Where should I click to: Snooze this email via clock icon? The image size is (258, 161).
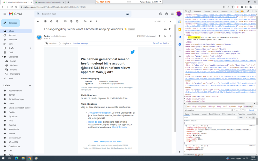(71, 21)
